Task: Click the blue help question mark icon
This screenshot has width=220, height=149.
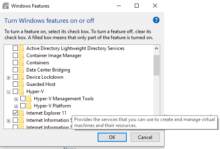Action: coord(156,20)
